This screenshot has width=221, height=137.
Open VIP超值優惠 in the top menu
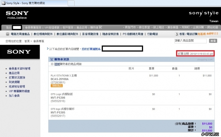point(52,28)
